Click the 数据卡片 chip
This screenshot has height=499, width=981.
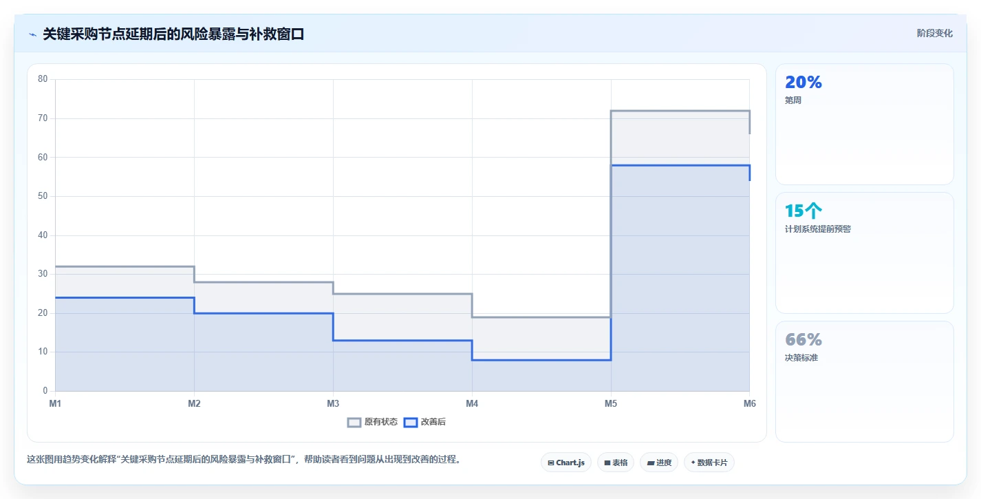coord(709,463)
